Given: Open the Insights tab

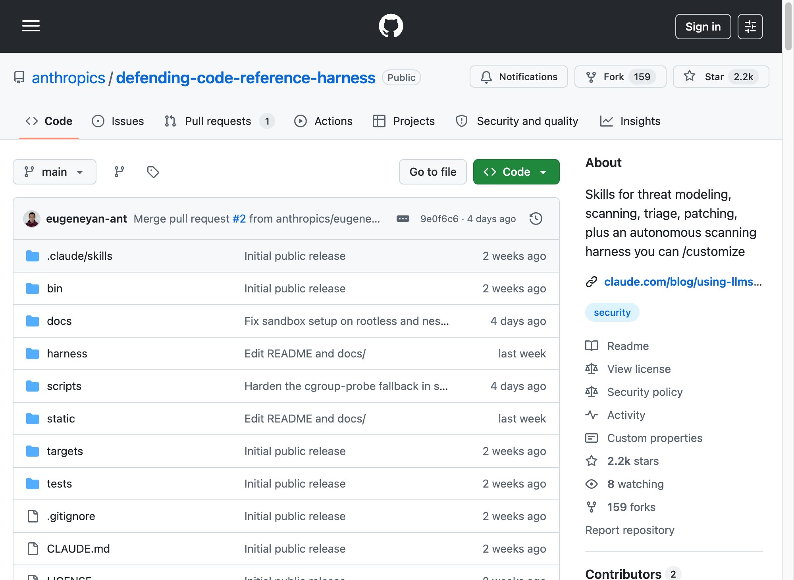Looking at the screenshot, I should (x=630, y=121).
